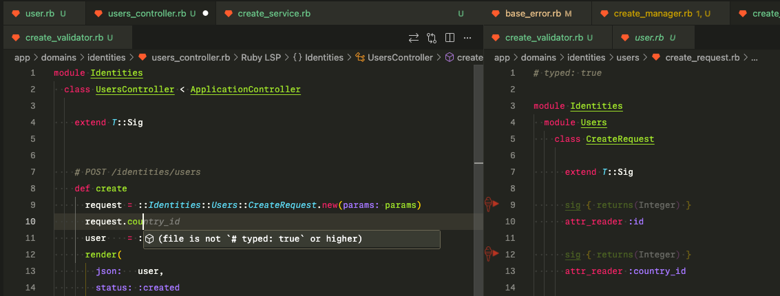Image resolution: width=780 pixels, height=296 pixels.
Task: Open the UsersController breadcrumb
Action: pyautogui.click(x=400, y=58)
